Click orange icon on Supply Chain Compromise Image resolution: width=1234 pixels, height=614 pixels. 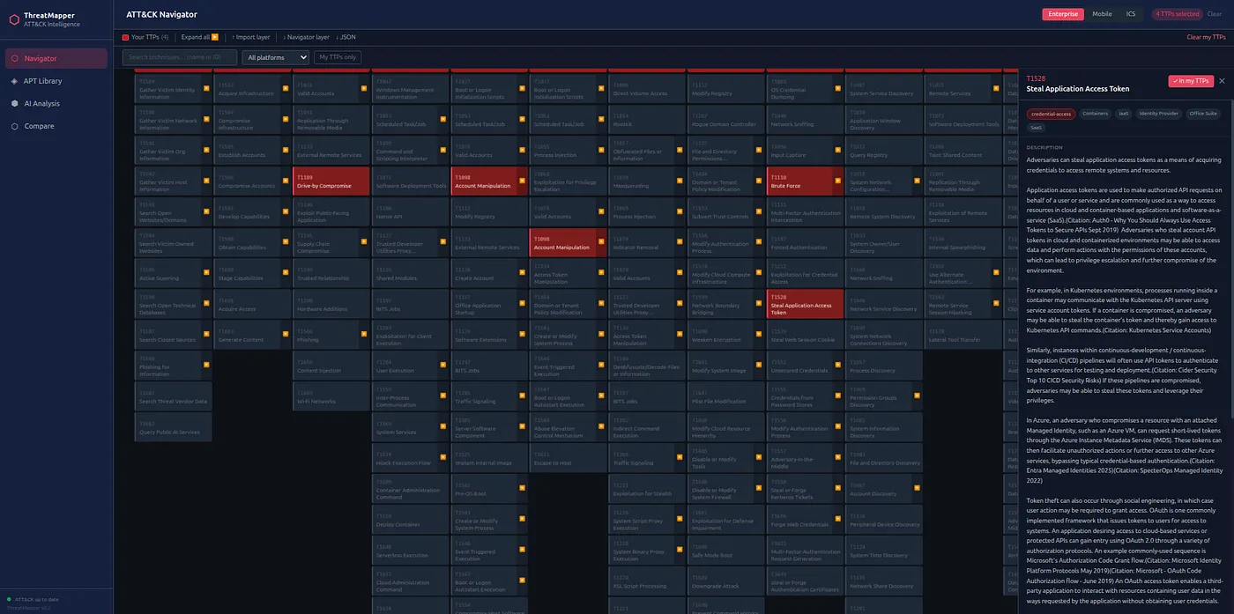tap(362, 243)
